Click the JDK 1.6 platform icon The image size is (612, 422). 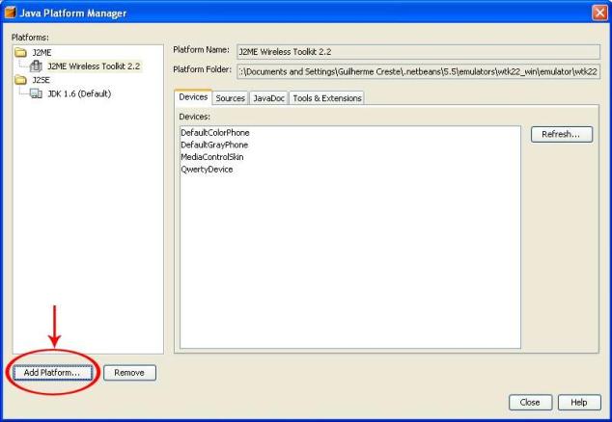(36, 94)
